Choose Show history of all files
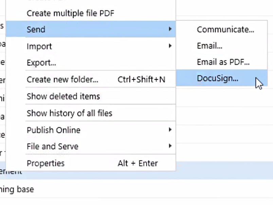This screenshot has width=273, height=205. (x=69, y=113)
